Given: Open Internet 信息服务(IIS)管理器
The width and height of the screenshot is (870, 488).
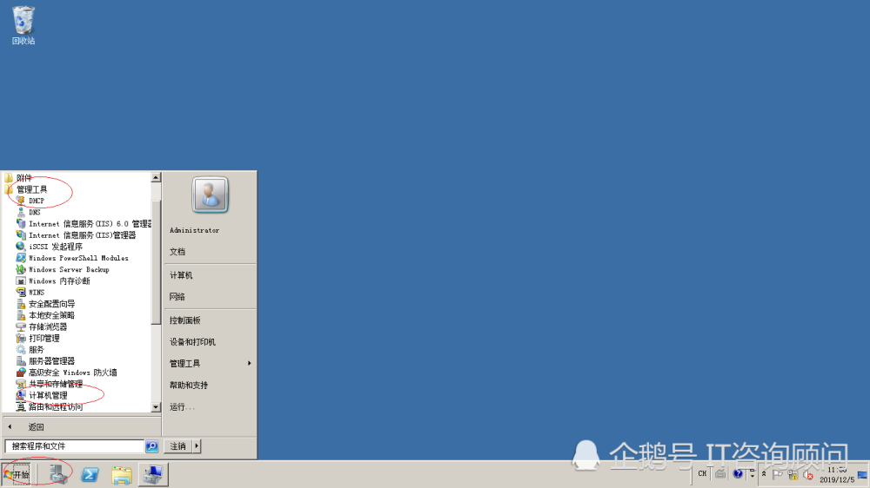Looking at the screenshot, I should tap(76, 234).
